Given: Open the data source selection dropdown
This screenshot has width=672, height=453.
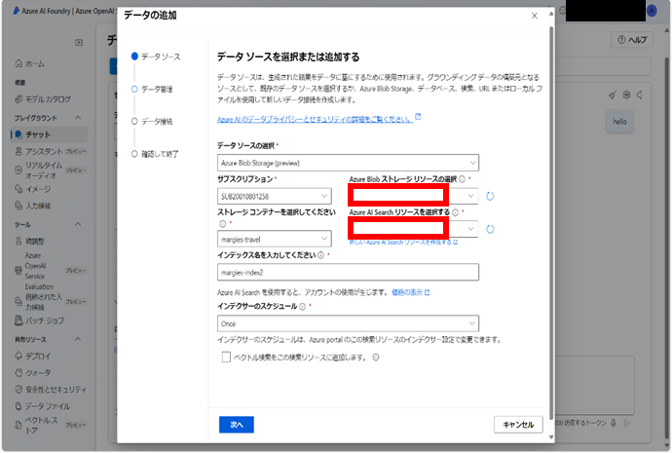Looking at the screenshot, I should (x=348, y=163).
